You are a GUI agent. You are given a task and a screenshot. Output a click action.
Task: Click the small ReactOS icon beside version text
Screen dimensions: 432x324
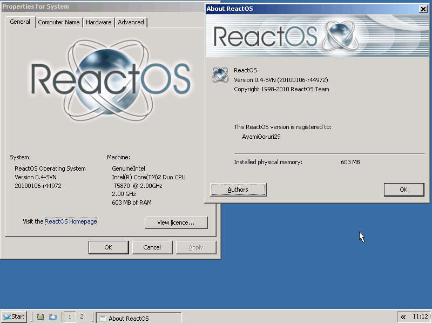coord(220,75)
